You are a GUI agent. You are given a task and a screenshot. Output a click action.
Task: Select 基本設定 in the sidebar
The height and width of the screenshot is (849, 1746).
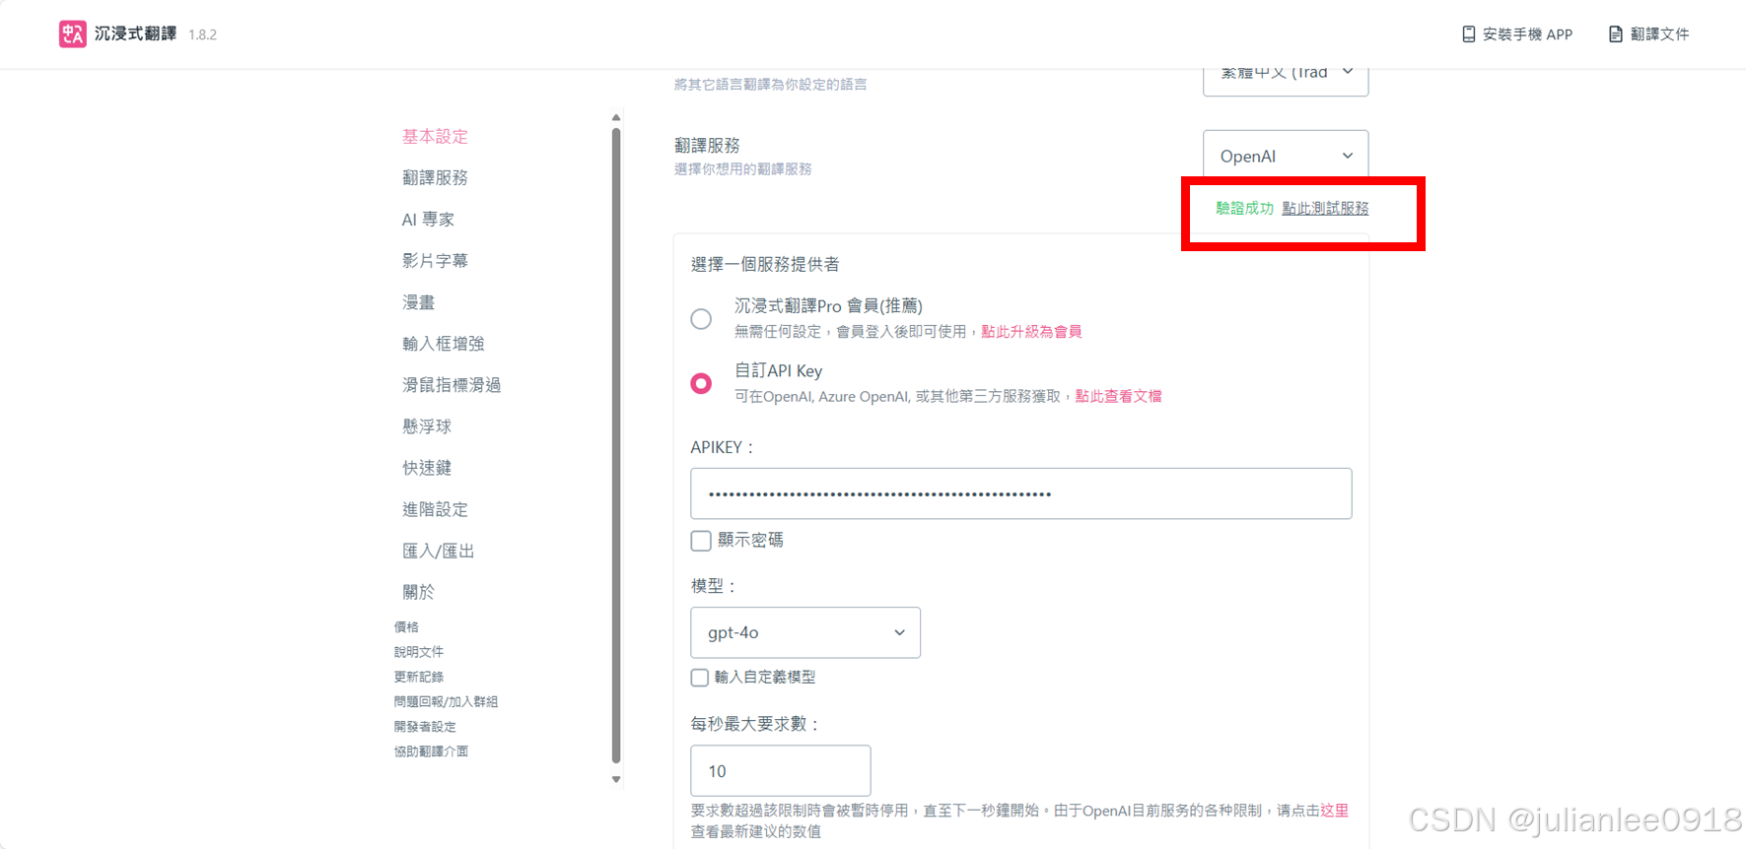point(435,136)
